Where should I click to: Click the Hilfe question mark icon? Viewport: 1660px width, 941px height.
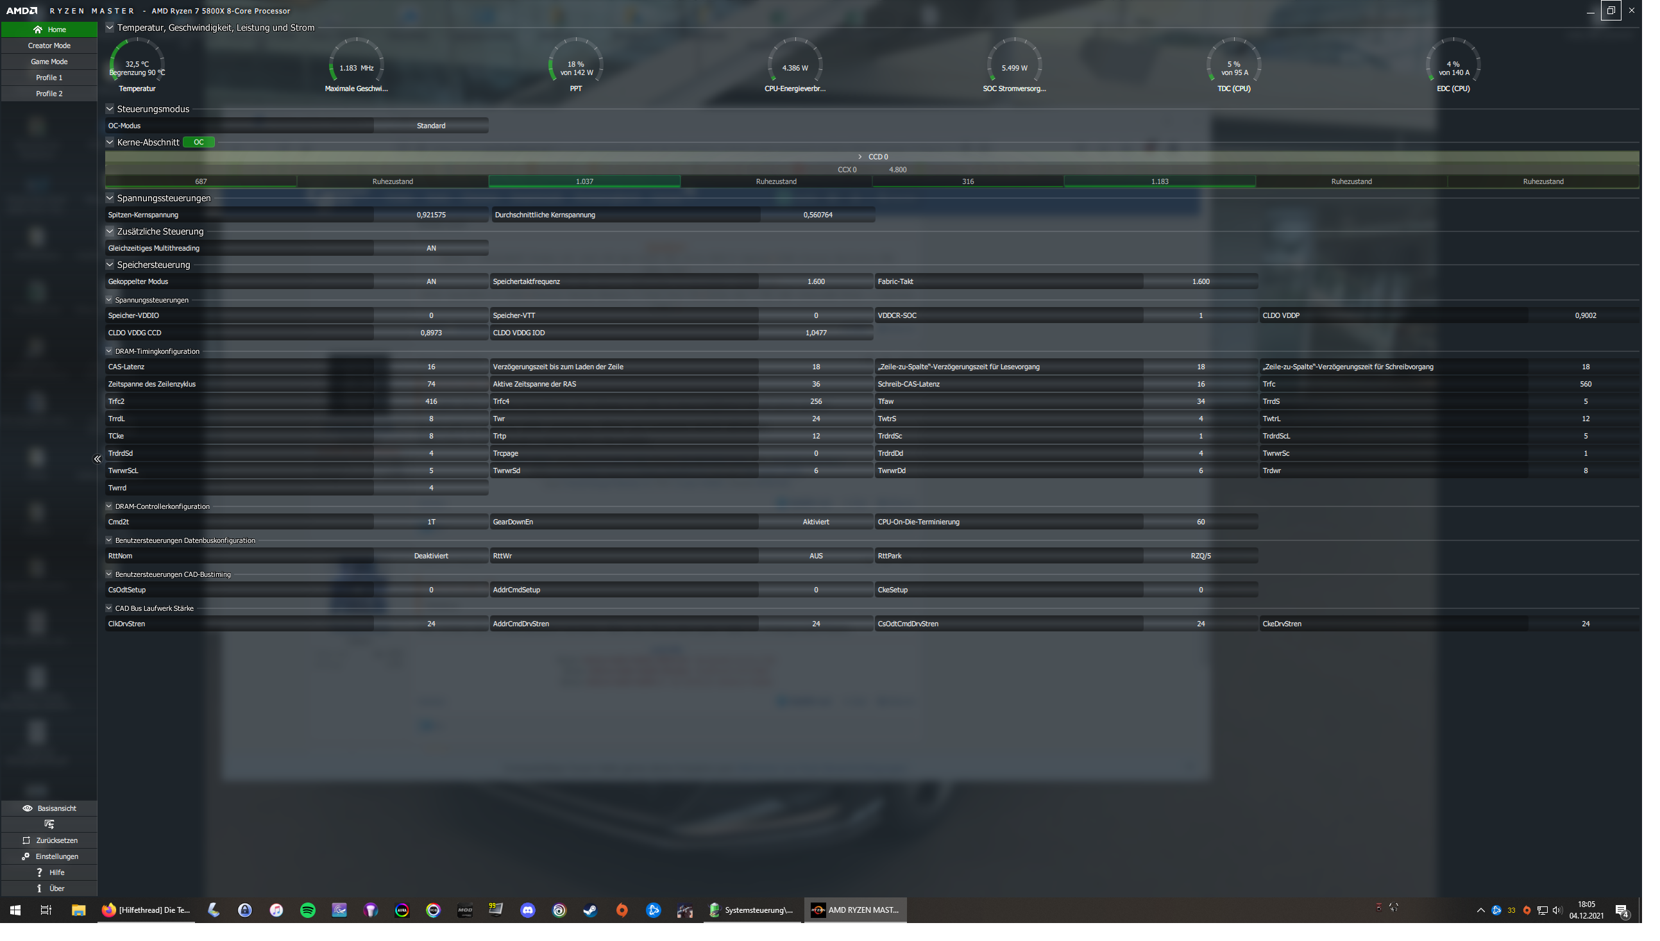38,872
